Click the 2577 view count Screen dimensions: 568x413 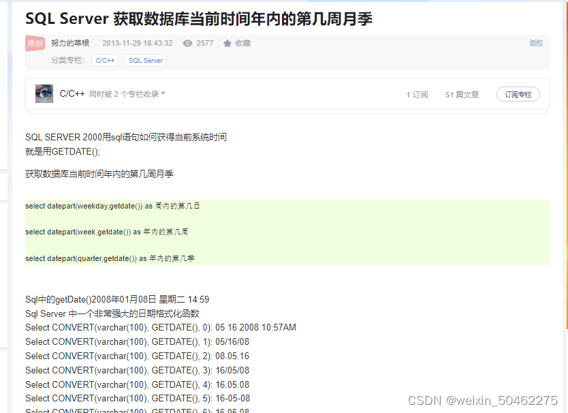click(205, 43)
